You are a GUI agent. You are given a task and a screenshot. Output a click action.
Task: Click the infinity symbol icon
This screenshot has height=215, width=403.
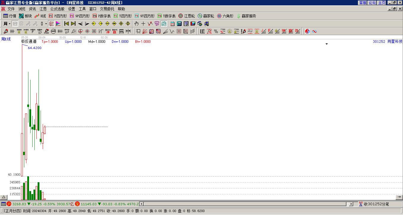(x=314, y=31)
